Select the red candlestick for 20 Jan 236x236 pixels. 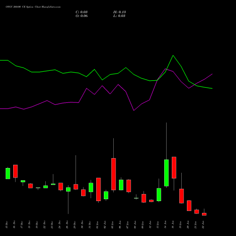pos(189,206)
